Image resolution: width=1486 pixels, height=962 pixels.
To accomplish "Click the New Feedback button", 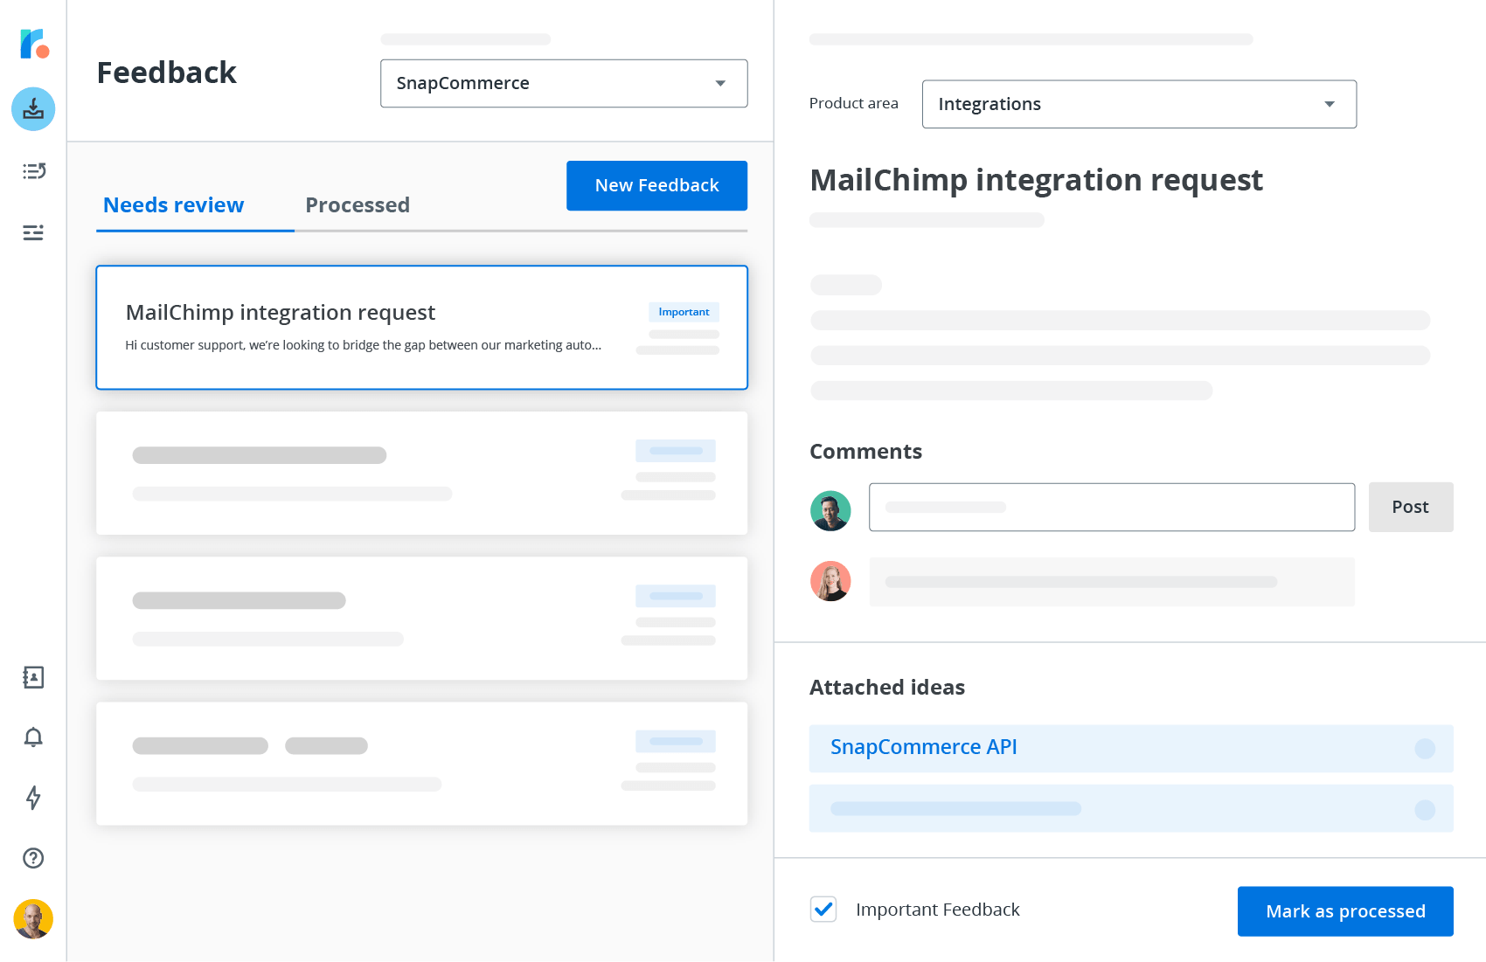I will [x=656, y=185].
